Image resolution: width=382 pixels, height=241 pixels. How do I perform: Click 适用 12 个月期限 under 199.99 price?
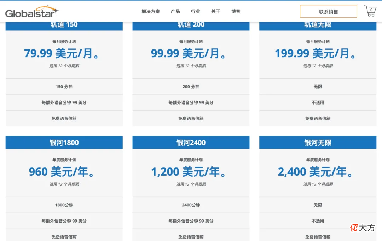(x=318, y=66)
